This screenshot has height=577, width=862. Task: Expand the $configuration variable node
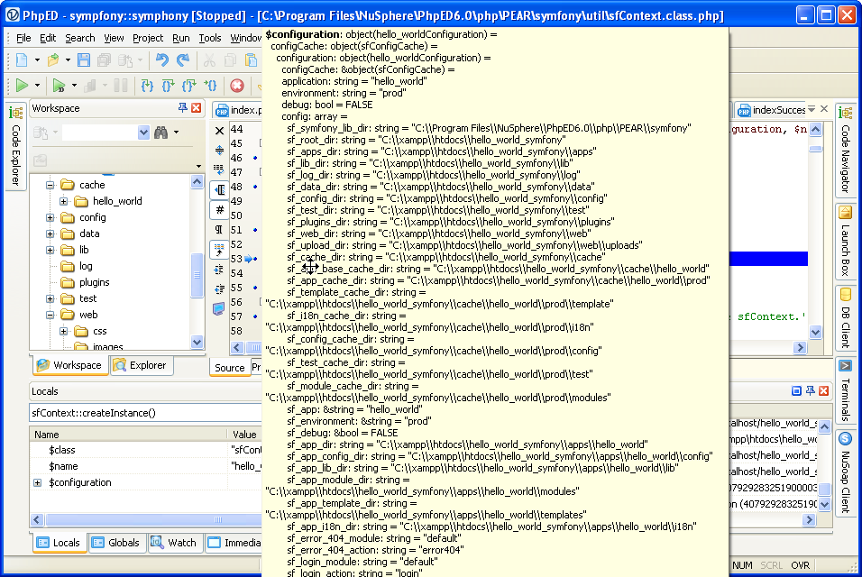pos(37,482)
